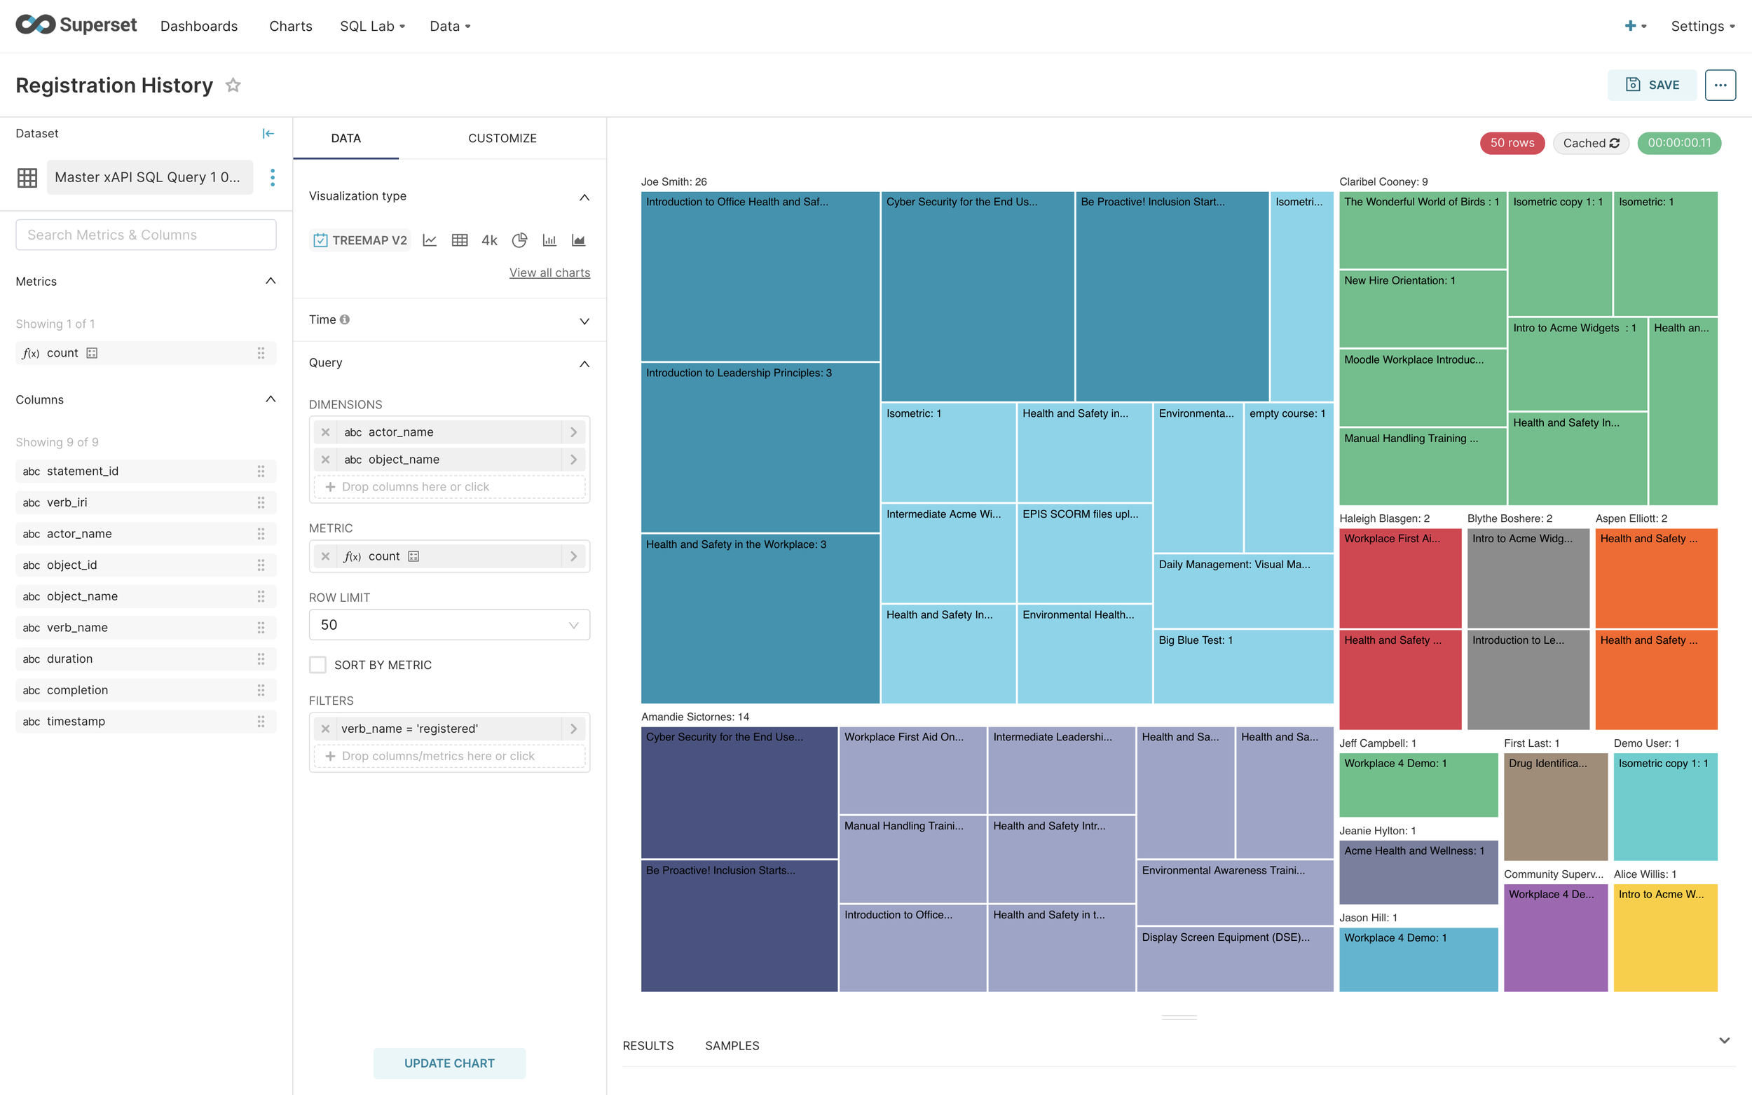Click the Time section info icon
This screenshot has height=1095, width=1752.
tap(345, 319)
